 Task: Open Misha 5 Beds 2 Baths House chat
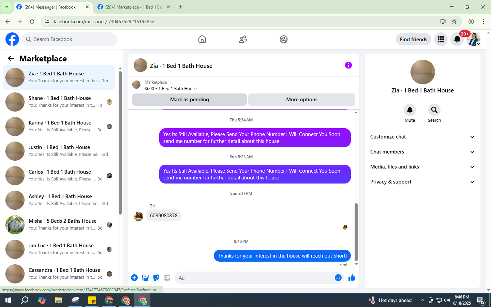click(x=59, y=225)
